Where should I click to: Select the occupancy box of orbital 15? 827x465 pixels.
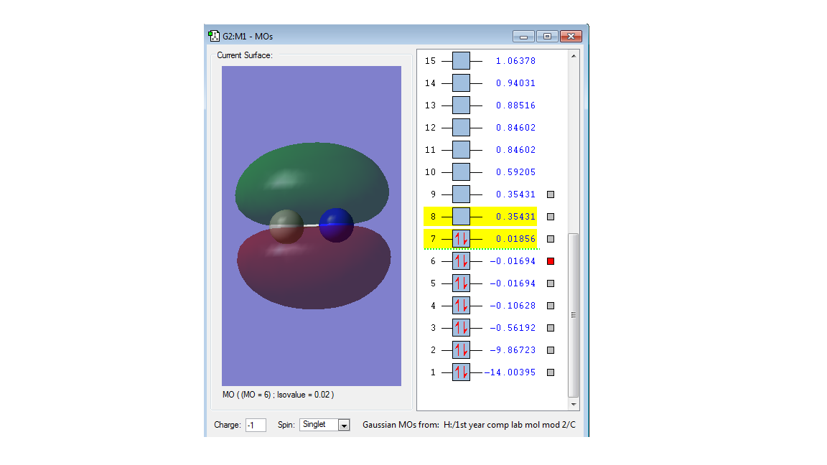[x=461, y=60]
